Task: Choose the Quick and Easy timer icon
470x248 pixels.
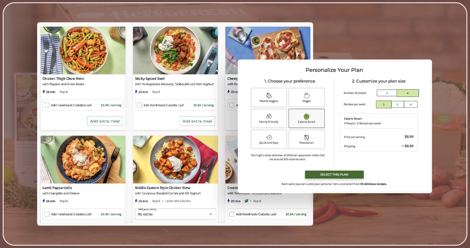Action: pyautogui.click(x=269, y=137)
